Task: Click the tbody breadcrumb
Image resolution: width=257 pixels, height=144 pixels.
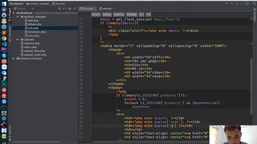Action: click(132, 14)
